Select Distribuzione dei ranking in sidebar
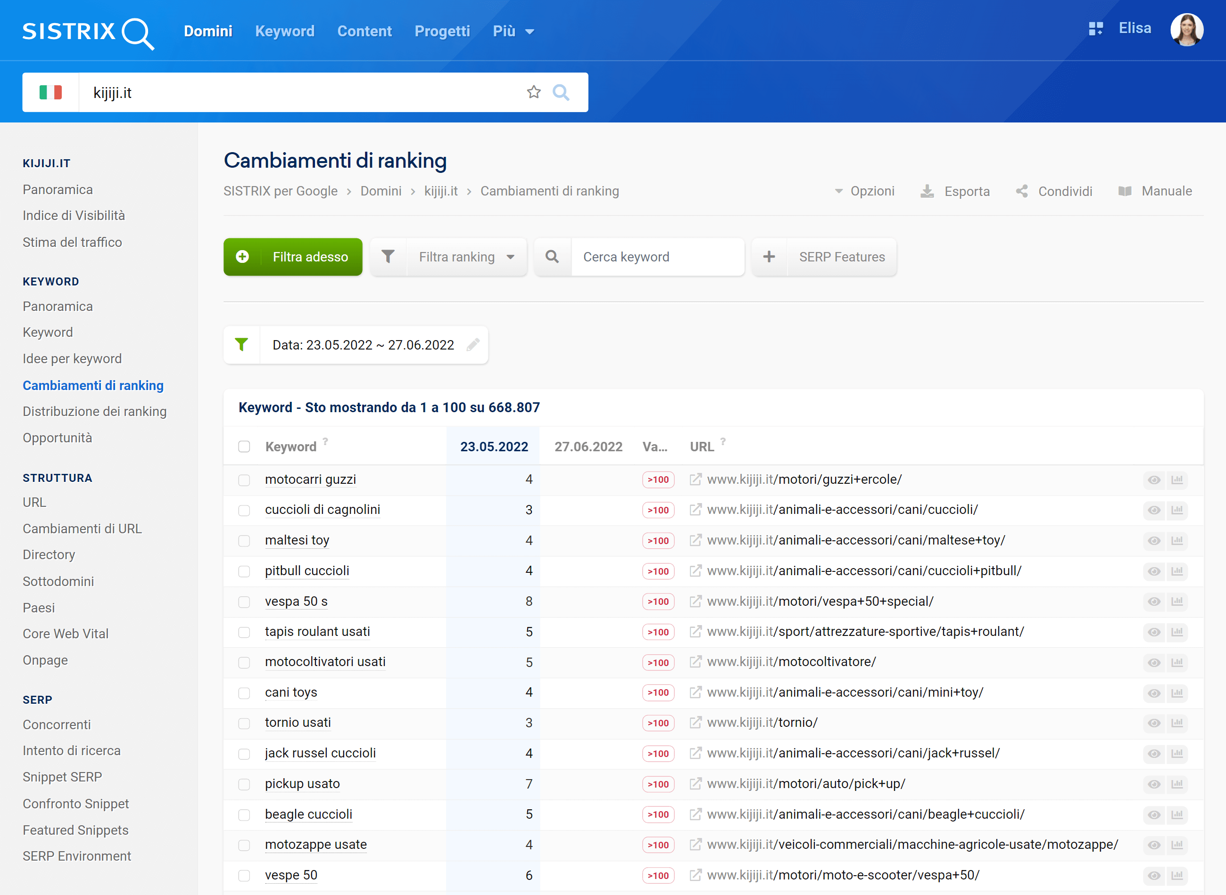This screenshot has width=1226, height=895. coord(94,412)
